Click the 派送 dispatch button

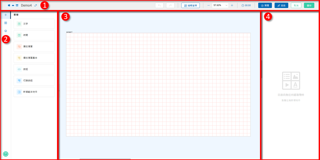(281, 6)
